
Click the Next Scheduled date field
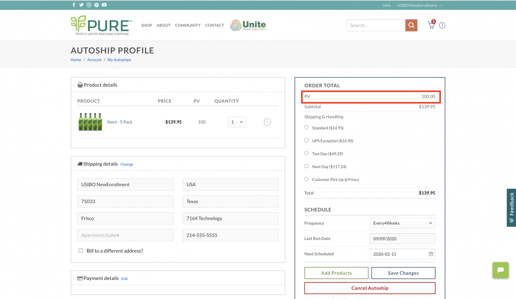click(x=402, y=254)
